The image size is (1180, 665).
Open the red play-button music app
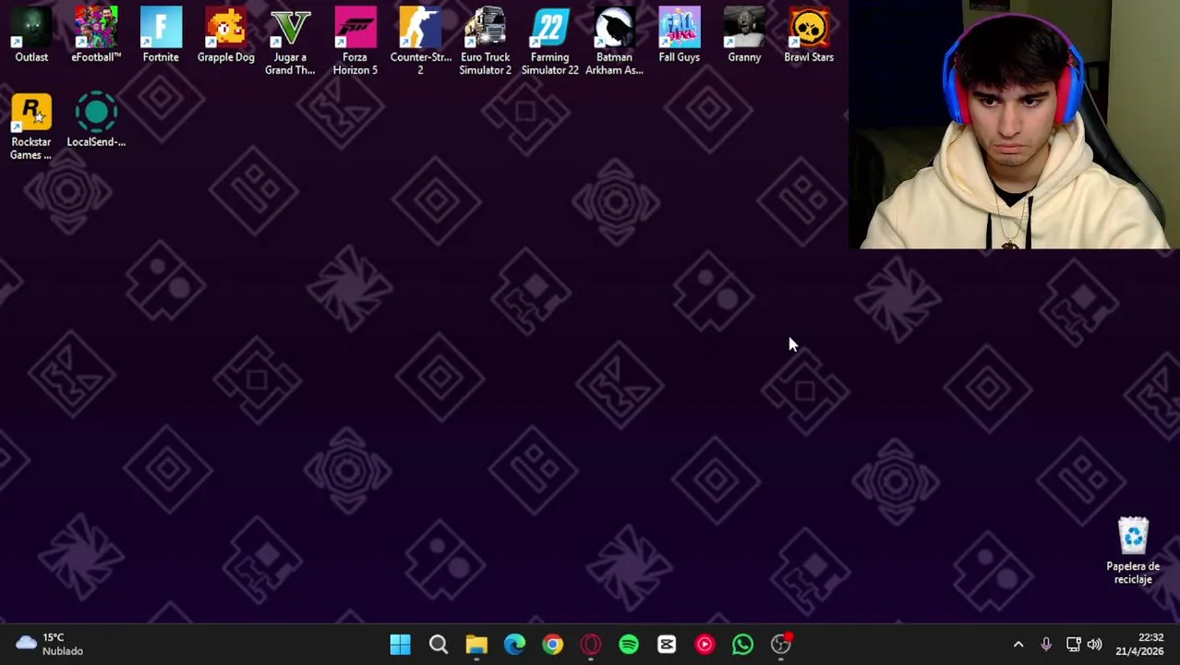tap(704, 644)
